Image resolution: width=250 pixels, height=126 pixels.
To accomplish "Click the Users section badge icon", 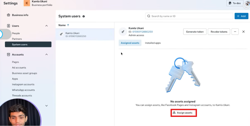I will click(x=9, y=26).
